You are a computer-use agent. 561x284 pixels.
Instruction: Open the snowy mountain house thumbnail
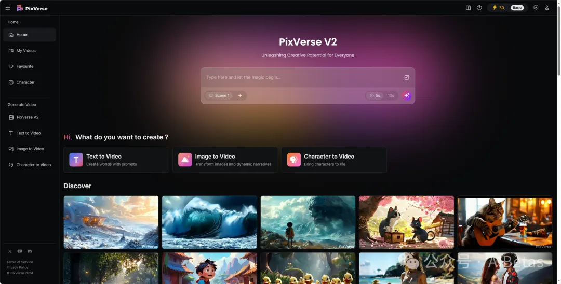coord(111,222)
